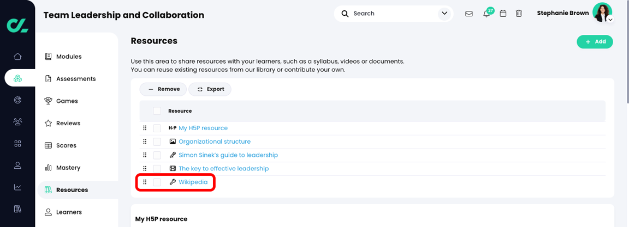Click the wrench icon beside Wikipedia
Image resolution: width=629 pixels, height=227 pixels.
(173, 182)
